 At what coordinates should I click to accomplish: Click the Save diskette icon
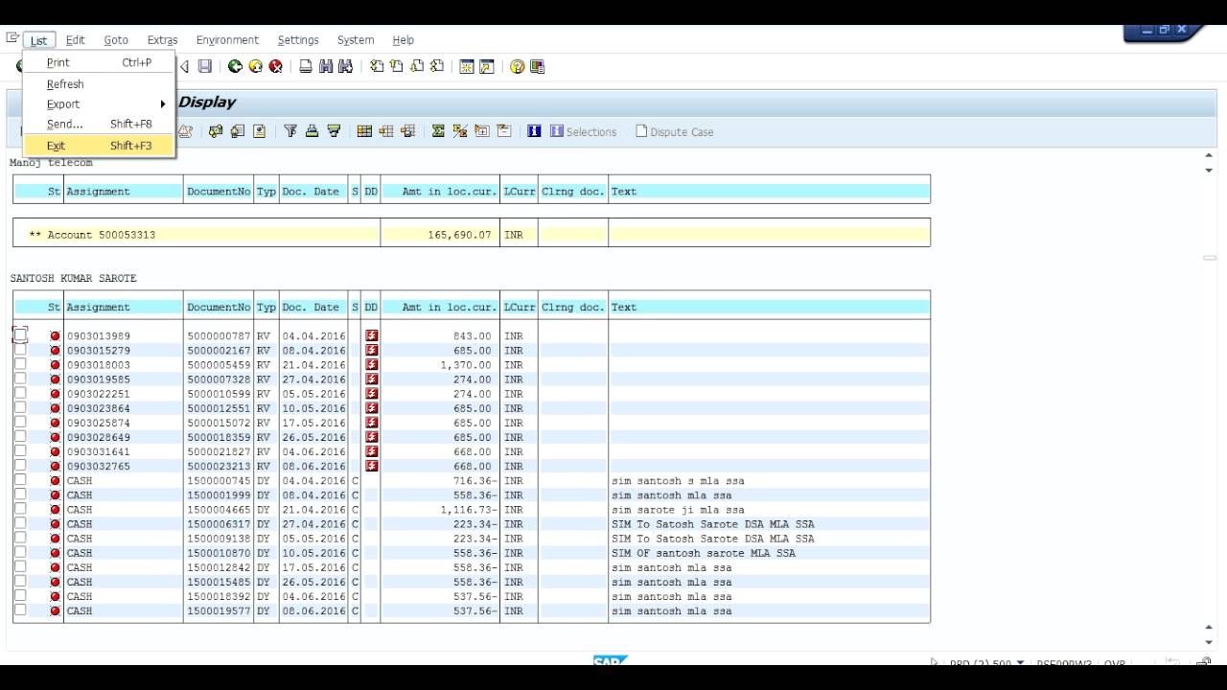pyautogui.click(x=205, y=66)
